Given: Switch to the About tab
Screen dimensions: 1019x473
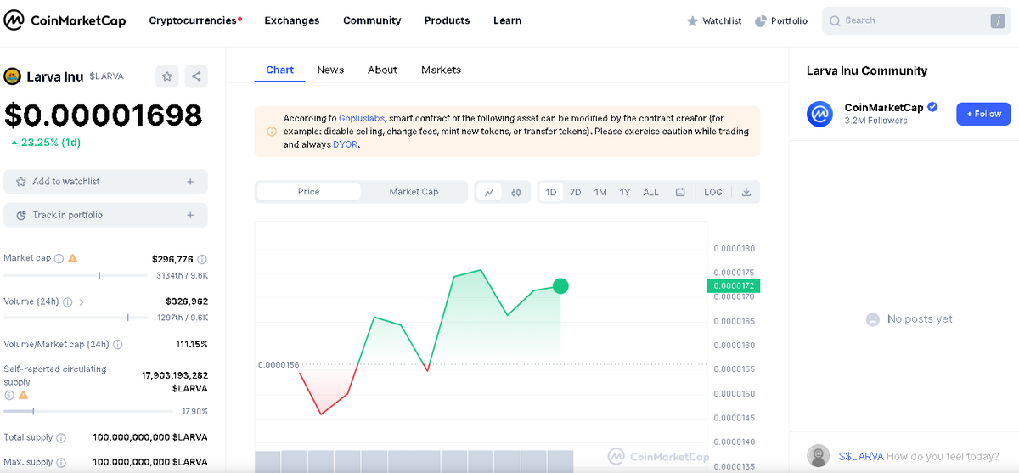Looking at the screenshot, I should point(382,70).
